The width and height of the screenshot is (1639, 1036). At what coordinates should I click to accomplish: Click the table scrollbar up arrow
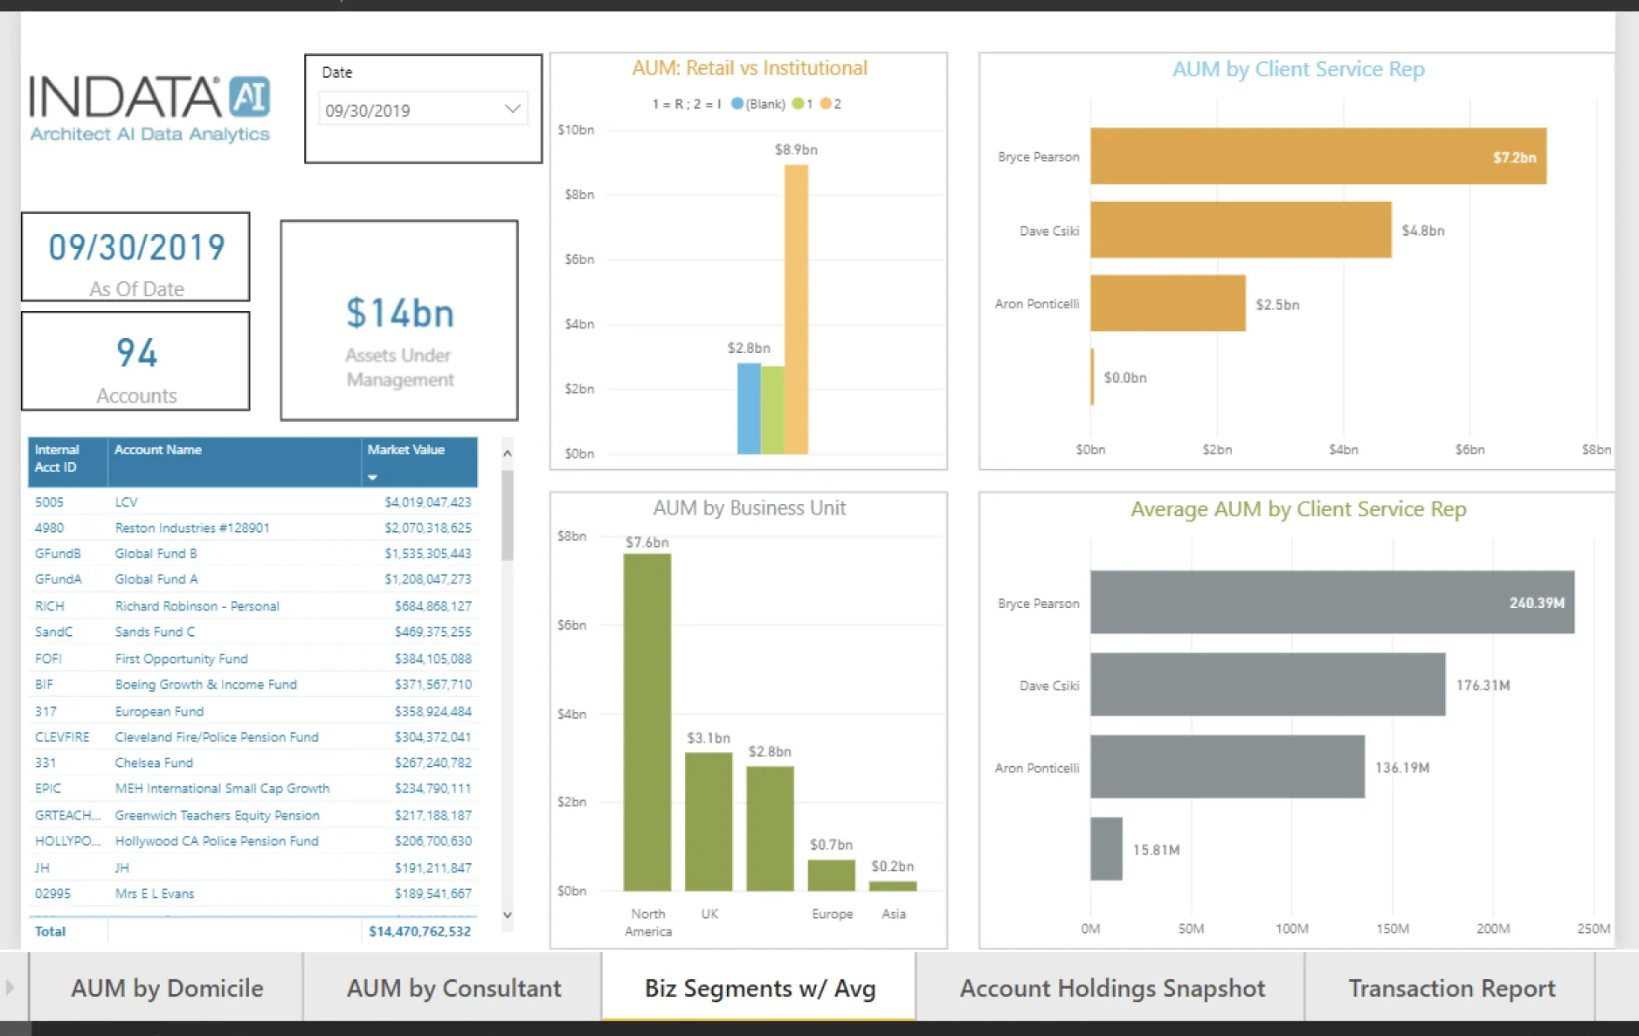pyautogui.click(x=507, y=452)
